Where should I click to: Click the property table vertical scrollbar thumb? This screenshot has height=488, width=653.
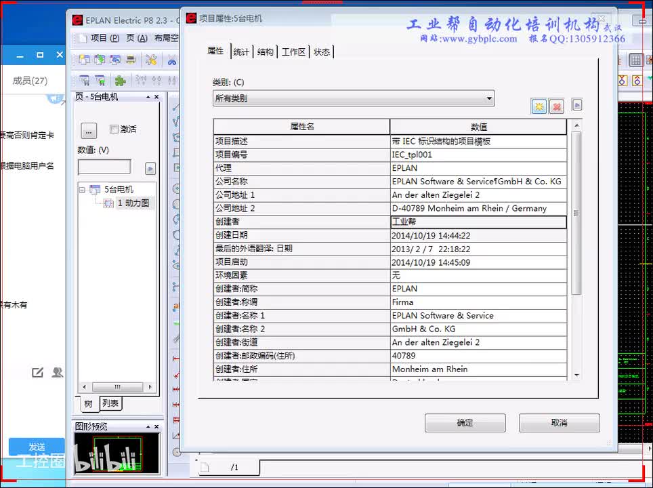[x=576, y=213]
